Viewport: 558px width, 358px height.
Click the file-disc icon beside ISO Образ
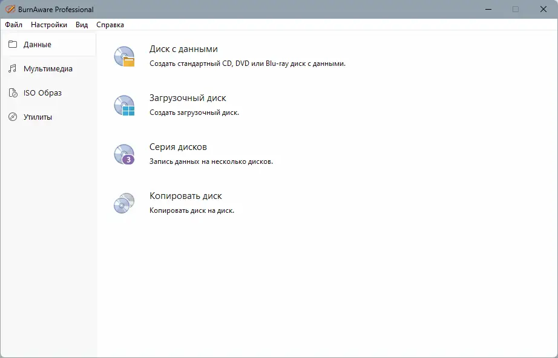coord(13,93)
